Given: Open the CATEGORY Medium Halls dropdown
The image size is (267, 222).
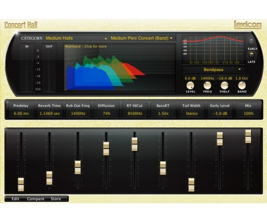Looking at the screenshot, I should (76, 38).
